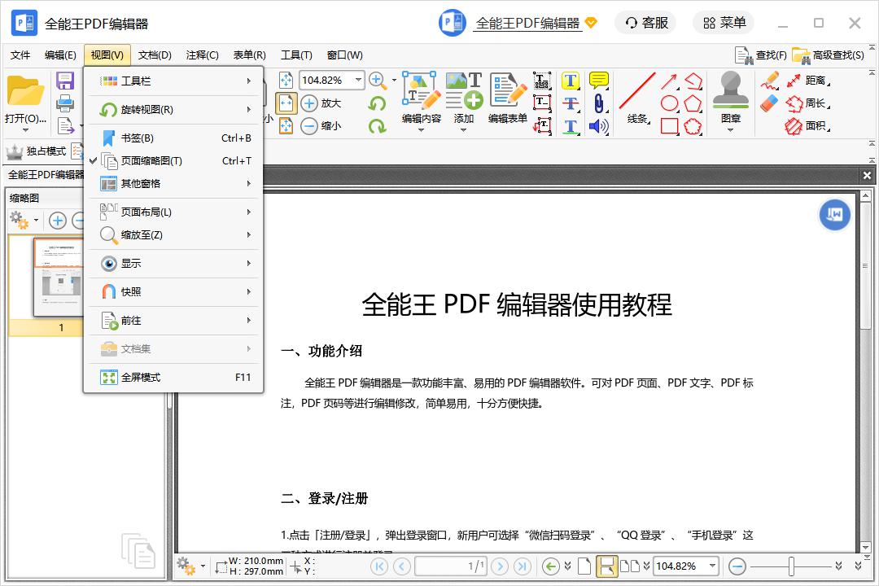Click the eraser tool icon
This screenshot has height=586, width=879.
769,103
